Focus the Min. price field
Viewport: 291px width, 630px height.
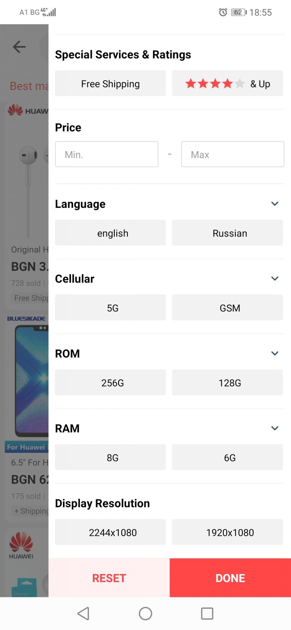click(107, 154)
